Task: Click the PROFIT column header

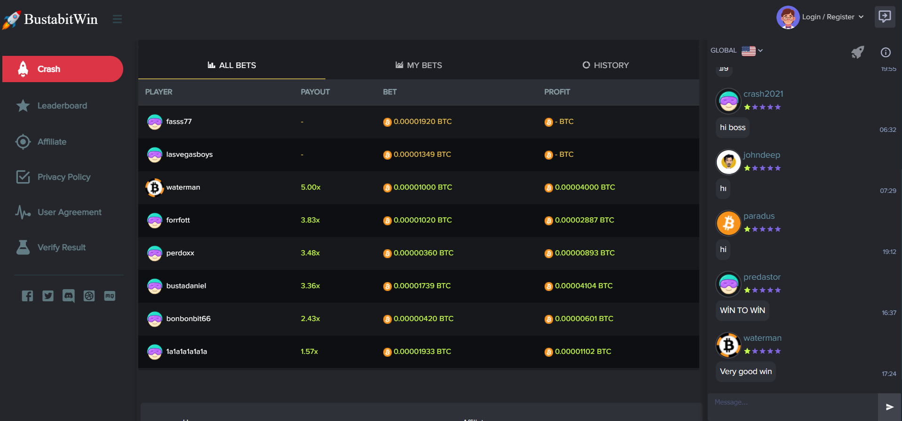Action: pos(557,92)
